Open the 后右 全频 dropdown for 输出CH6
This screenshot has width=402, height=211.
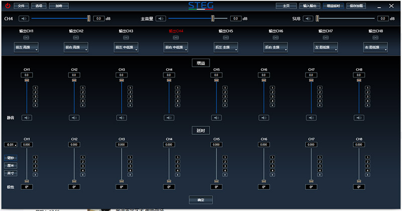pyautogui.click(x=275, y=47)
